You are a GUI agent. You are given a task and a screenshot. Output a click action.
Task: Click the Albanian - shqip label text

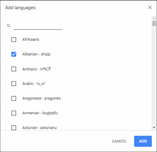click(x=36, y=54)
